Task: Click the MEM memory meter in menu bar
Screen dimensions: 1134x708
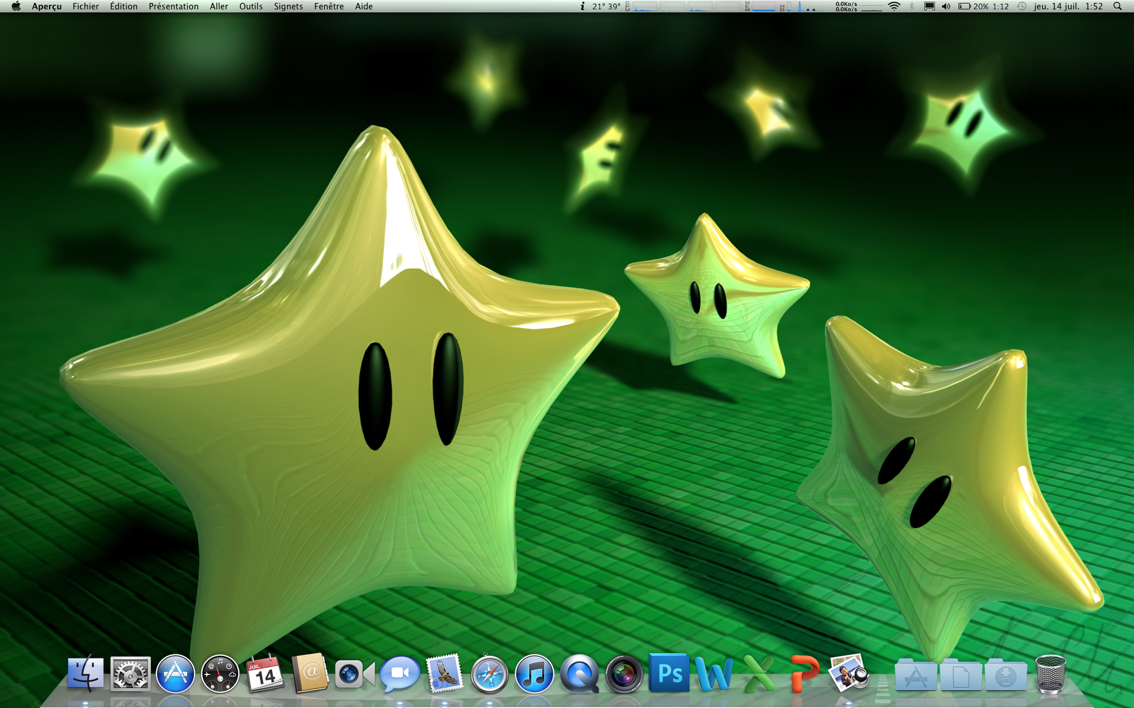Action: click(761, 6)
